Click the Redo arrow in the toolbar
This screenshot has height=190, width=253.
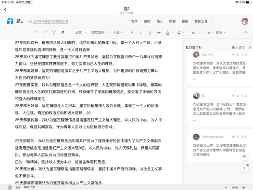tap(45, 32)
